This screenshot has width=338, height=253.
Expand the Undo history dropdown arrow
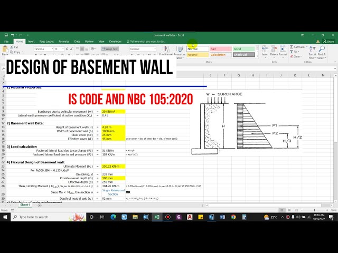[x=16, y=35]
